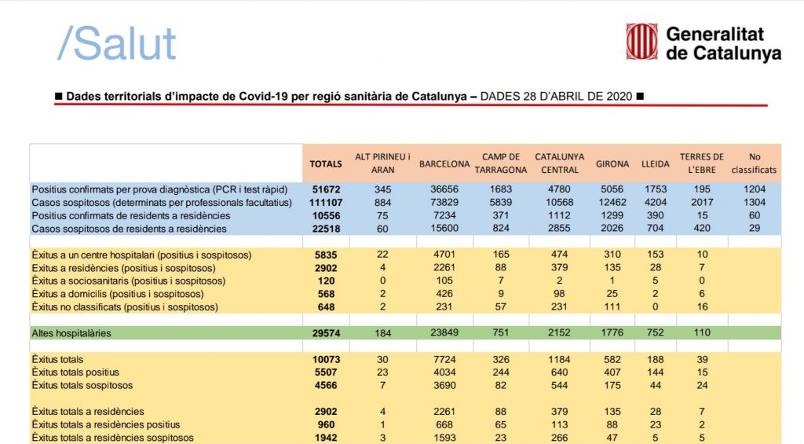Click total value 120 for sociosanitaris

(x=326, y=281)
